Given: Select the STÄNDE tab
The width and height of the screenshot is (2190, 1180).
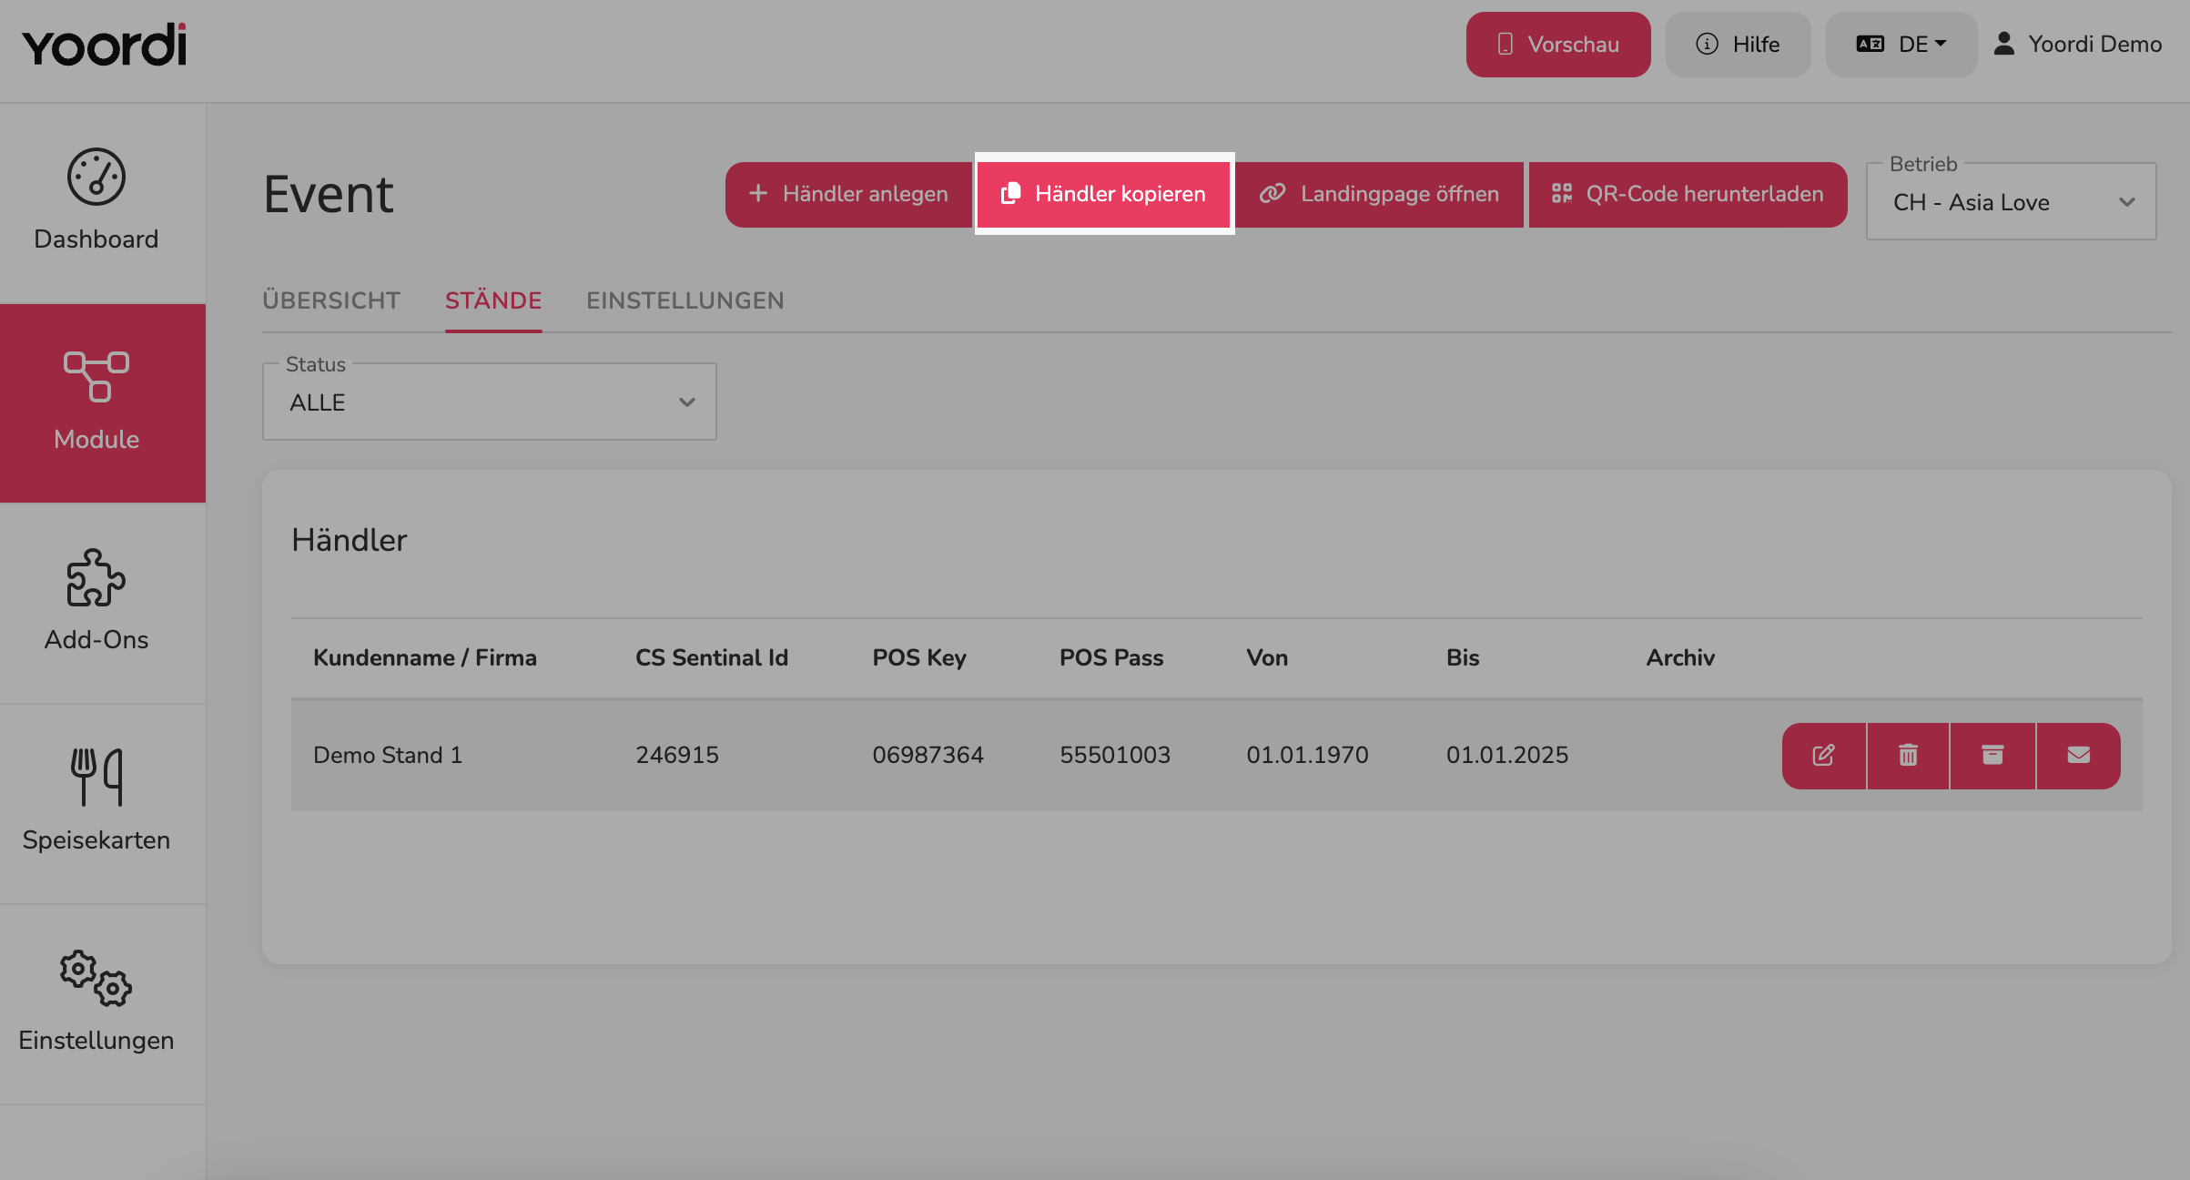Looking at the screenshot, I should [493, 300].
